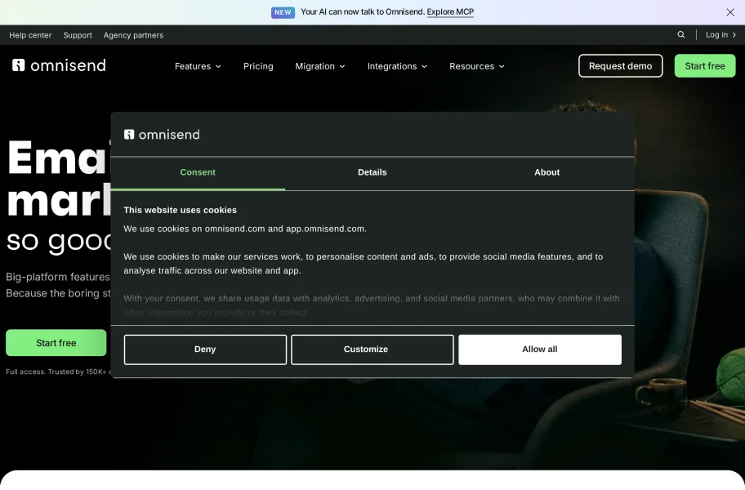Expand the Integrations dropdown menu
The height and width of the screenshot is (490, 745).
pos(397,66)
